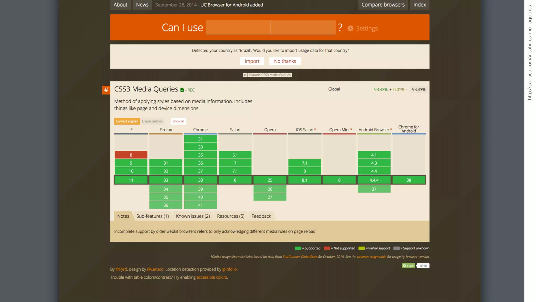The height and width of the screenshot is (302, 537).
Task: Open StatCounter GlobalStats link
Action: coord(300,257)
